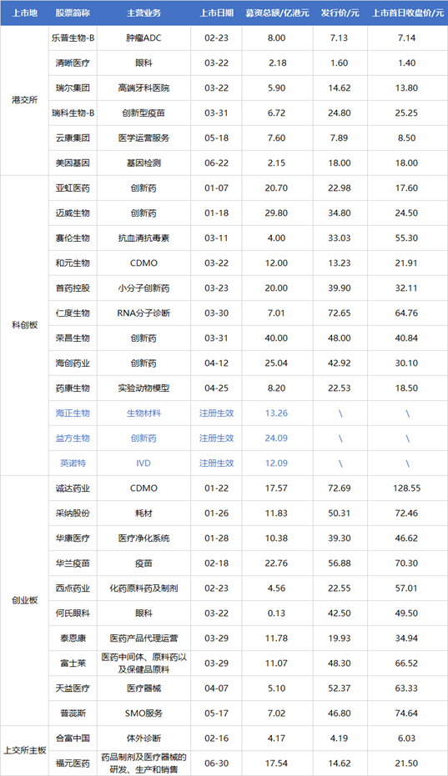This screenshot has width=448, height=776.
Task: Click the 医疗净化系统 business cell
Action: [x=143, y=538]
